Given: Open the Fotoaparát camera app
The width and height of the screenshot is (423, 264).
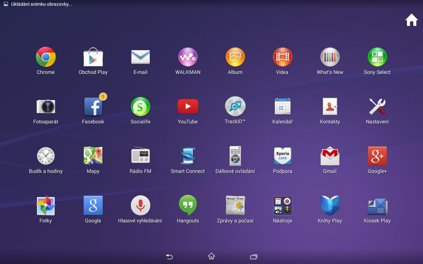Looking at the screenshot, I should coord(45,107).
